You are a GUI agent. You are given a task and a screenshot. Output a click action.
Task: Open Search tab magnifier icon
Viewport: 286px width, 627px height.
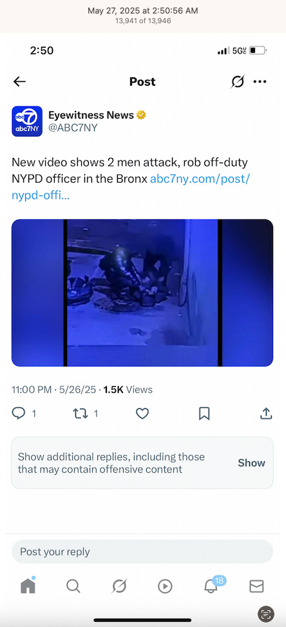point(73,586)
